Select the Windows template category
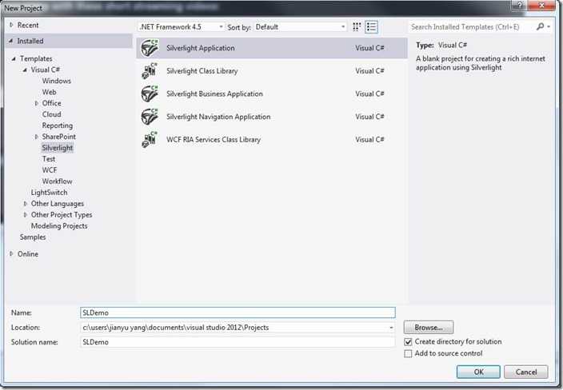This screenshot has height=390, width=563. click(56, 81)
